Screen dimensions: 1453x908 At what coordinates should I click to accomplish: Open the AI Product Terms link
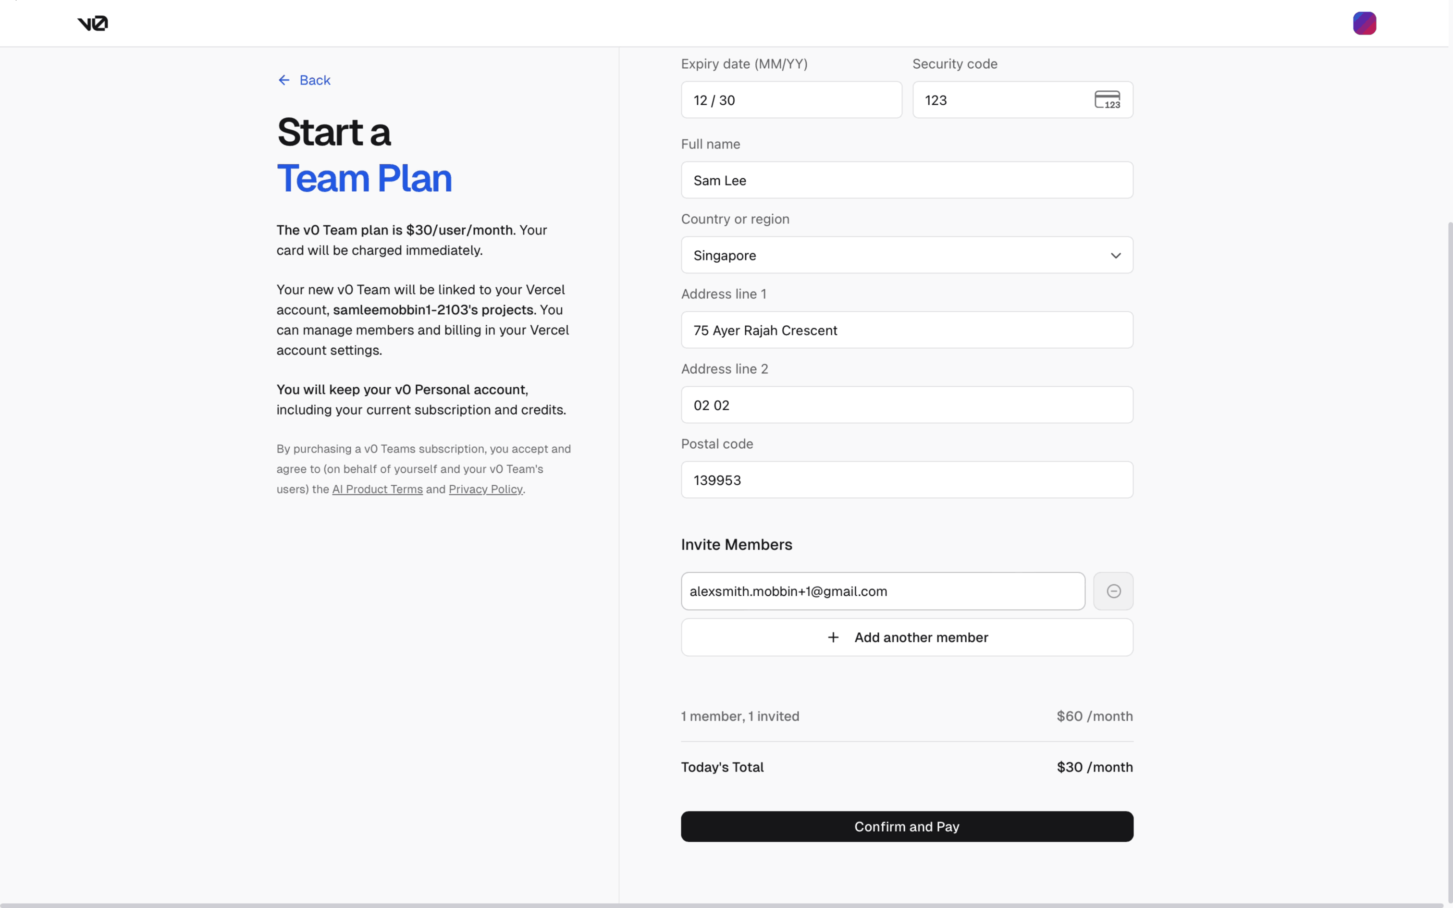[x=377, y=489]
